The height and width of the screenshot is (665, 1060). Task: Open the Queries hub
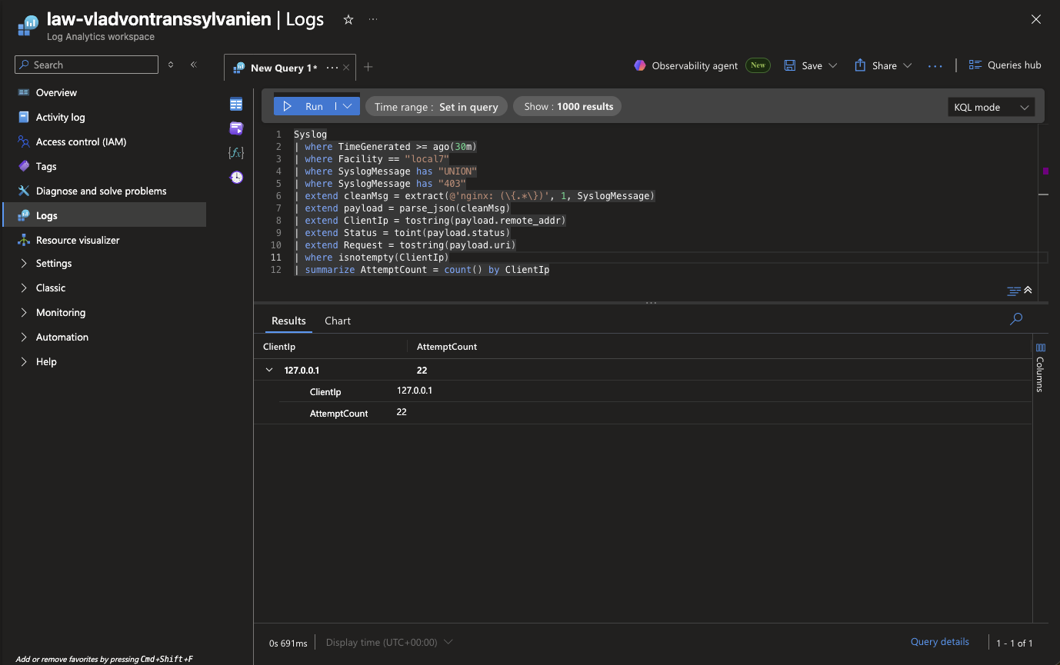(x=1005, y=65)
